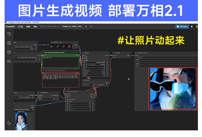Collapse the WanImageToVideo node via its dot

pyautogui.click(x=66, y=92)
